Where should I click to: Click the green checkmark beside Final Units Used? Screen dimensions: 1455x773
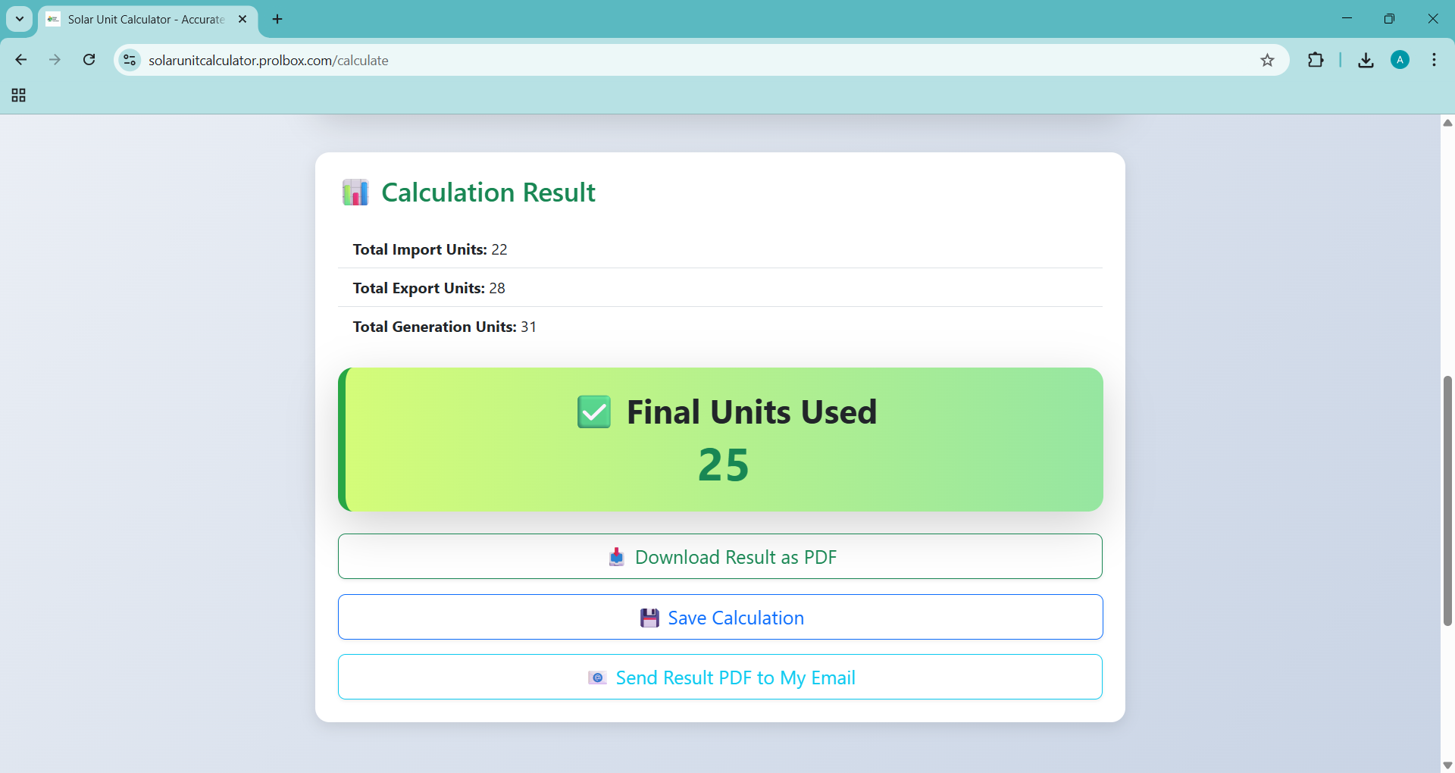(593, 412)
